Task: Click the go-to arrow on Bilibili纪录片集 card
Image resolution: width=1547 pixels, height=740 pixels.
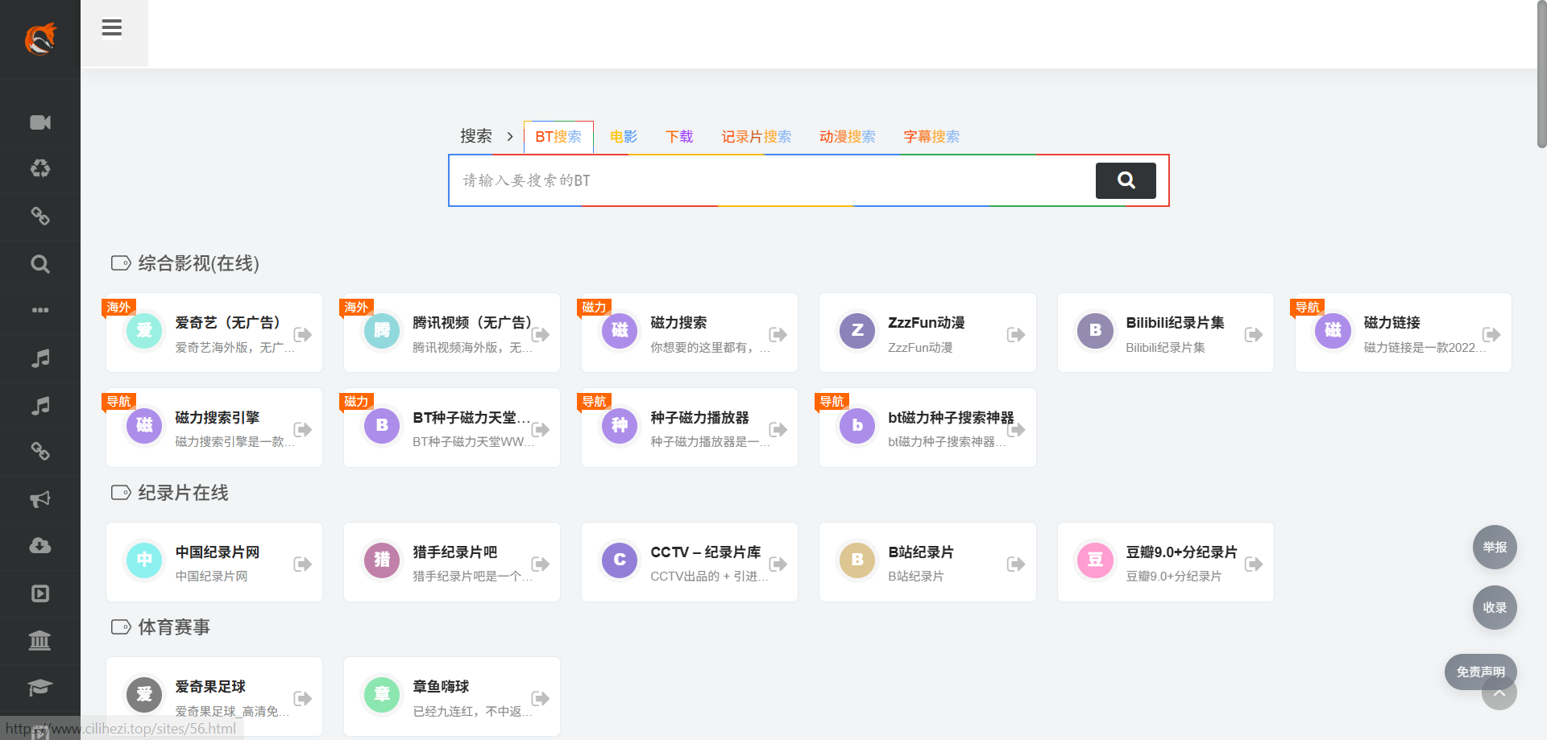Action: [1254, 334]
